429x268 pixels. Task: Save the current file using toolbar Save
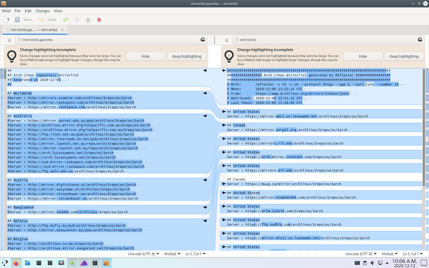(x=23, y=20)
